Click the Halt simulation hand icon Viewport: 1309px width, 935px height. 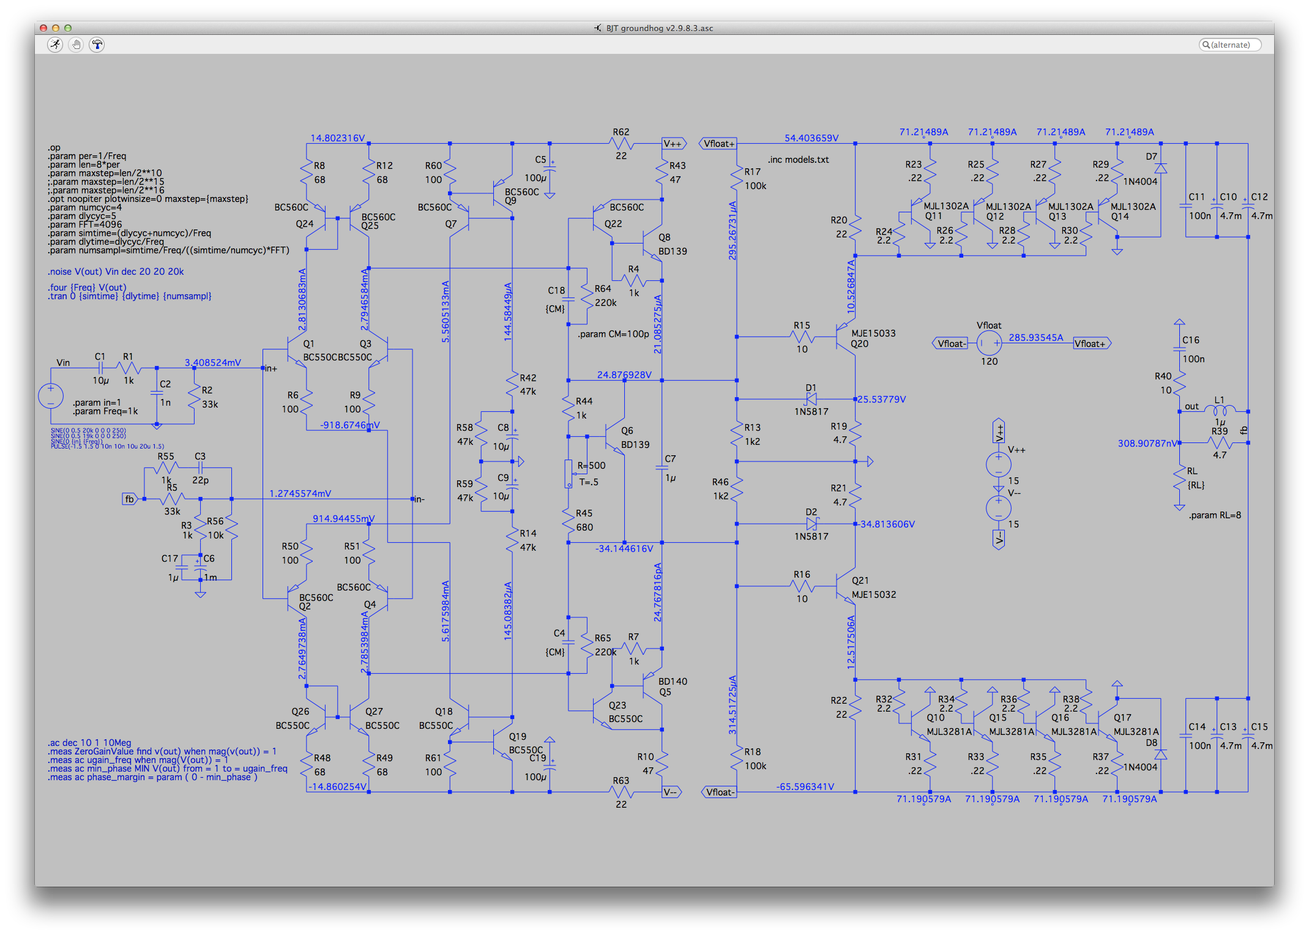76,45
